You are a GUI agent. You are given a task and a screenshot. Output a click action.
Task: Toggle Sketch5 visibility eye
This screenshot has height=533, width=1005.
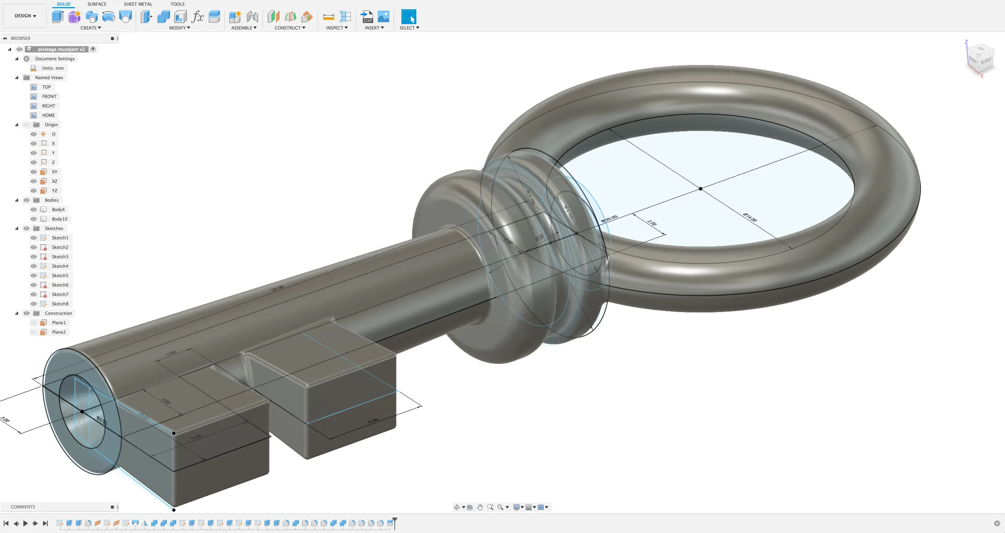click(x=34, y=275)
